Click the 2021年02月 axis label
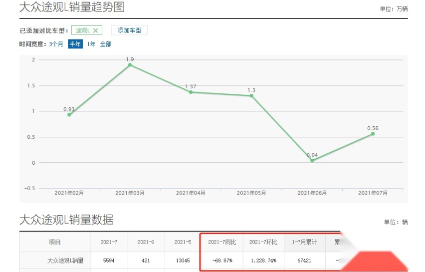The height and width of the screenshot is (272, 425). click(x=69, y=193)
